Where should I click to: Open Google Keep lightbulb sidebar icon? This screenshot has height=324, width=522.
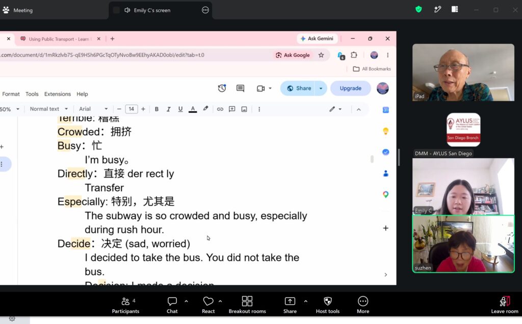click(x=385, y=131)
